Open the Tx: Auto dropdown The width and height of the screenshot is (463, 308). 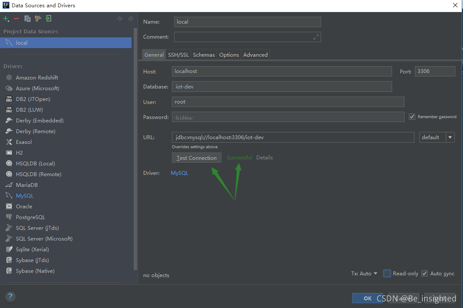(x=364, y=273)
